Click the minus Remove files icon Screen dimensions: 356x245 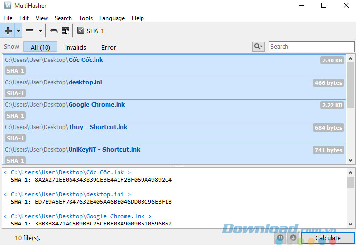coord(30,30)
